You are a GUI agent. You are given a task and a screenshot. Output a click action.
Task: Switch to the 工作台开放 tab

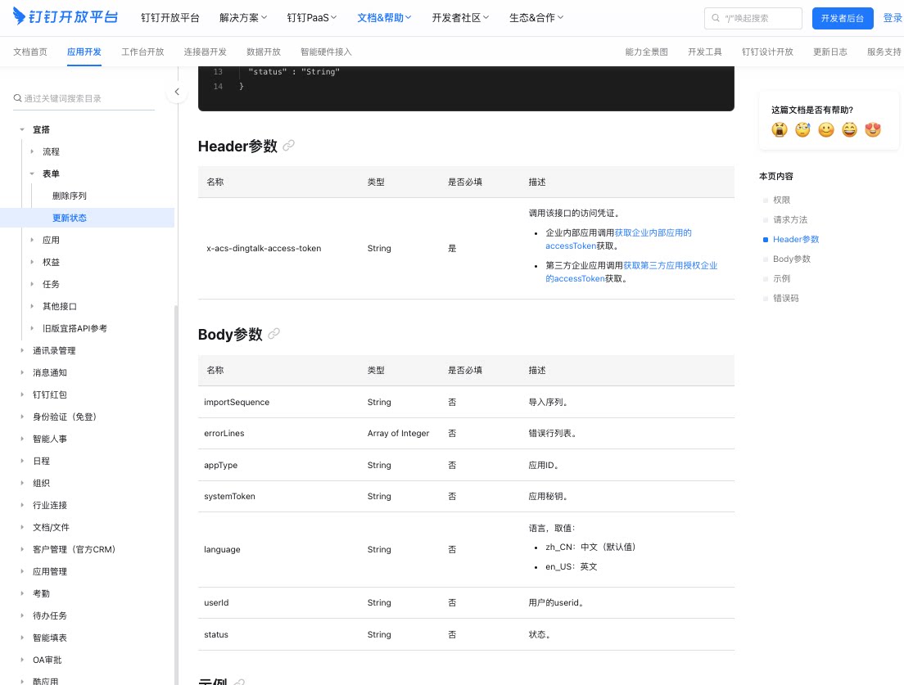142,52
